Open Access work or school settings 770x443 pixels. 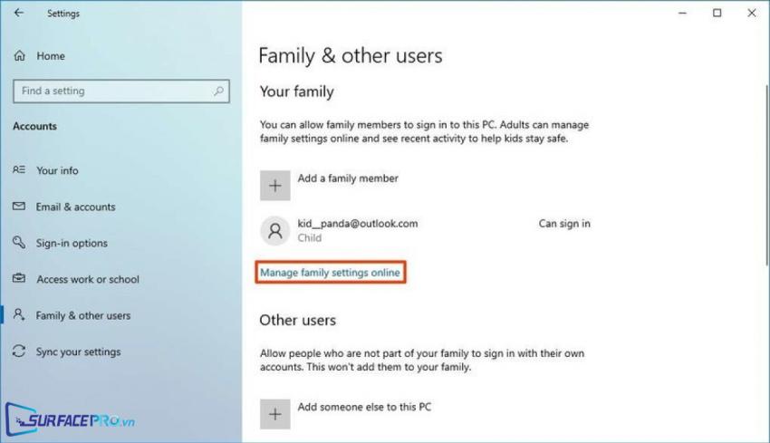click(x=88, y=279)
